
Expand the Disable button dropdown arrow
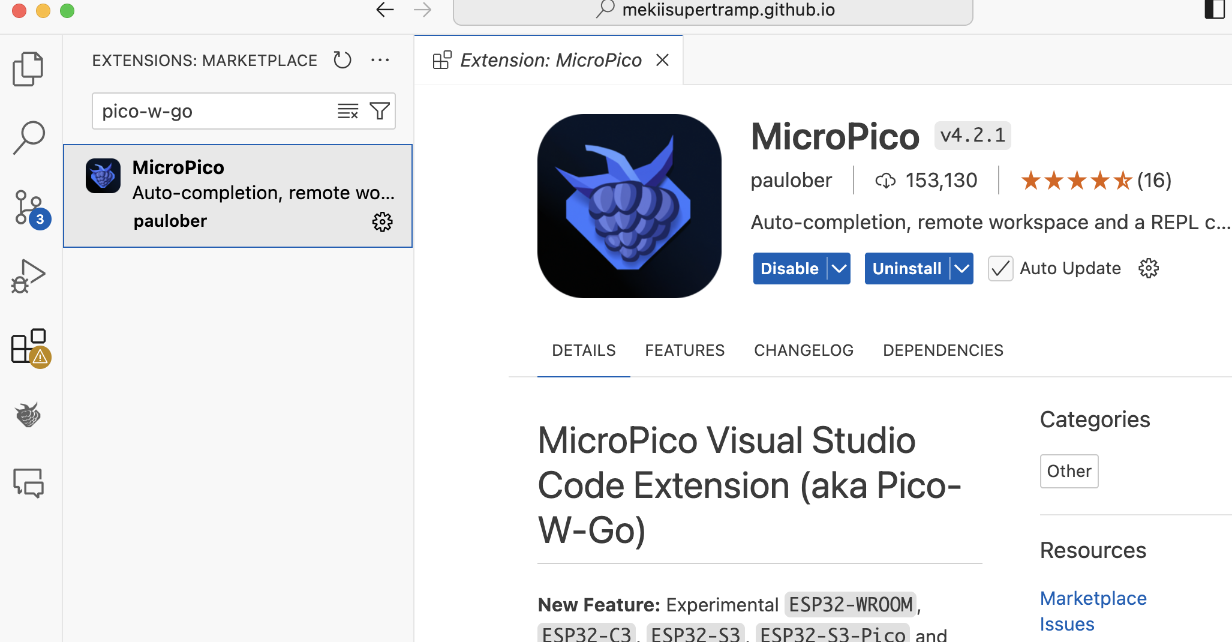839,268
